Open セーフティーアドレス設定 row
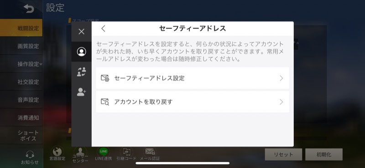The image size is (365, 168). click(x=193, y=78)
